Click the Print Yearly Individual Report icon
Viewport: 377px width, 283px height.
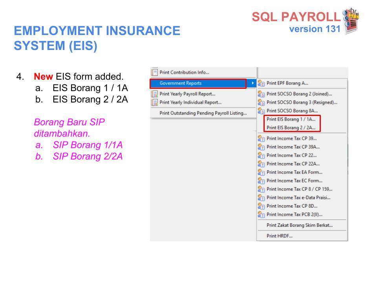154,102
